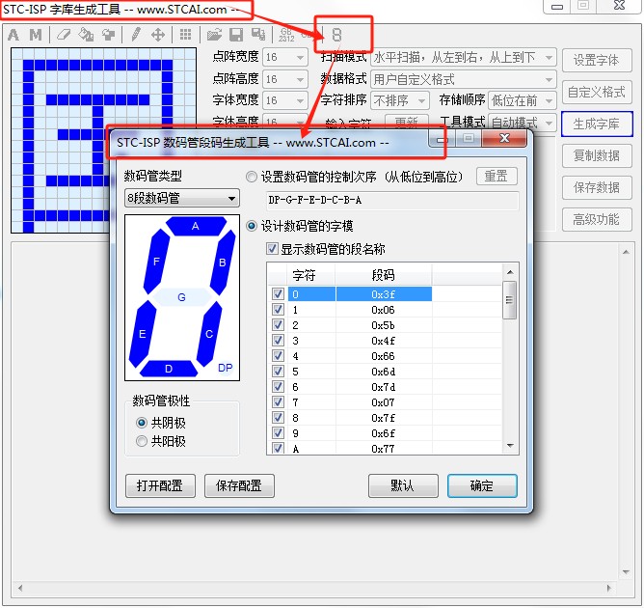Click 保存数据 in main window

pyautogui.click(x=597, y=187)
